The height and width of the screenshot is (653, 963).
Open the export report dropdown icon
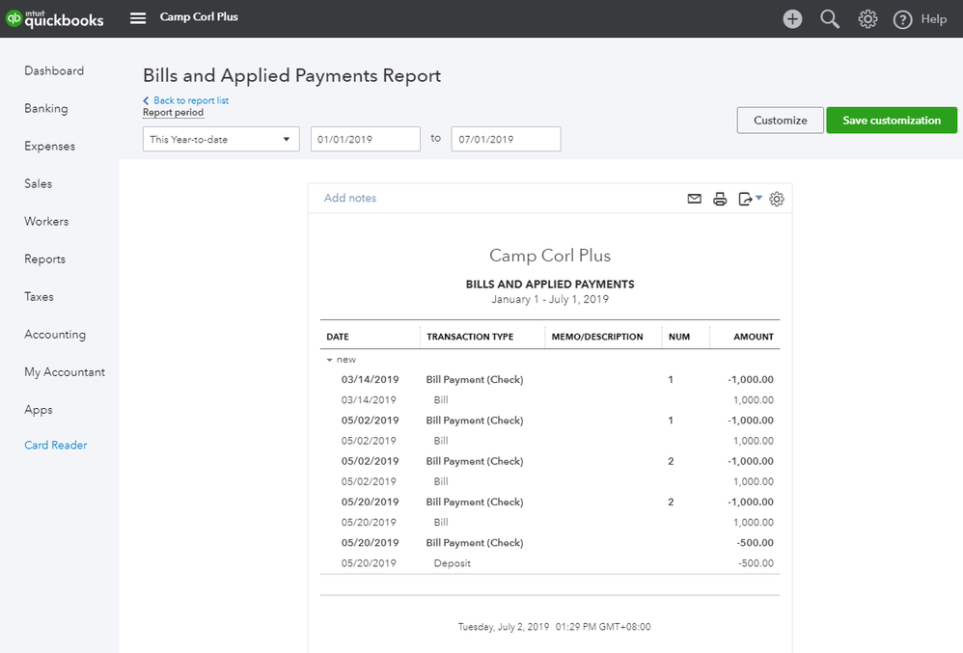pos(750,199)
